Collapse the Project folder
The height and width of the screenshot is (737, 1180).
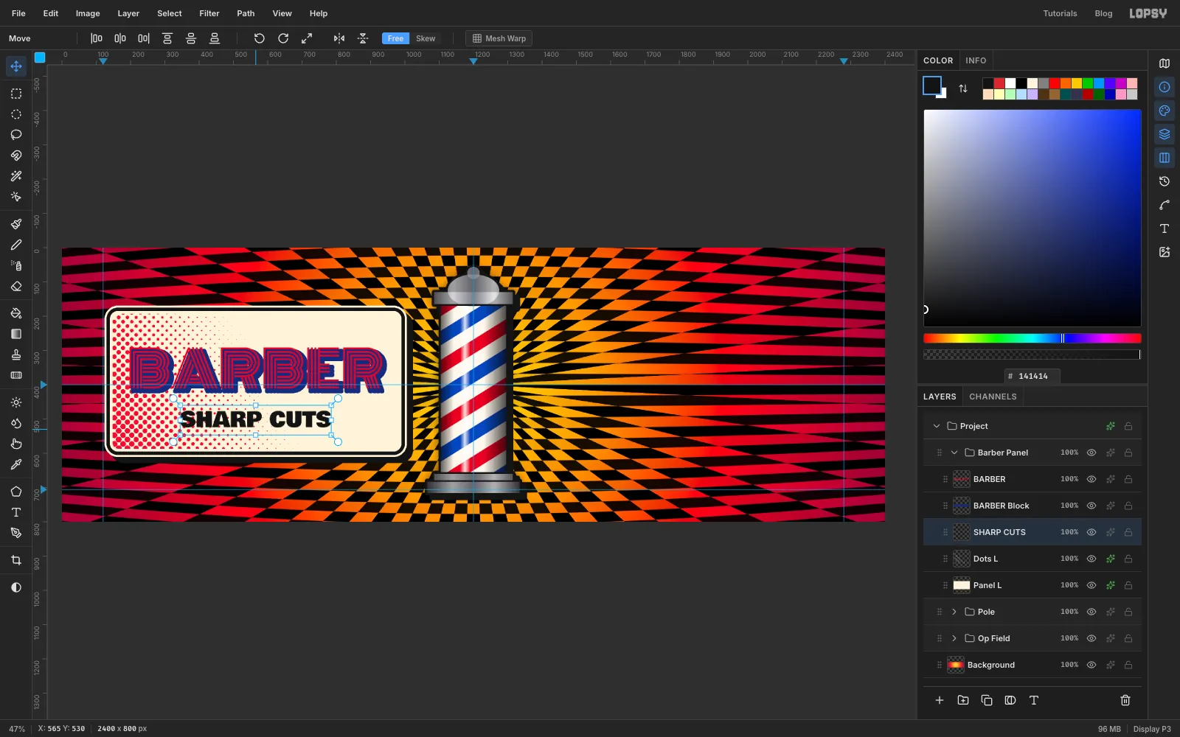[937, 426]
